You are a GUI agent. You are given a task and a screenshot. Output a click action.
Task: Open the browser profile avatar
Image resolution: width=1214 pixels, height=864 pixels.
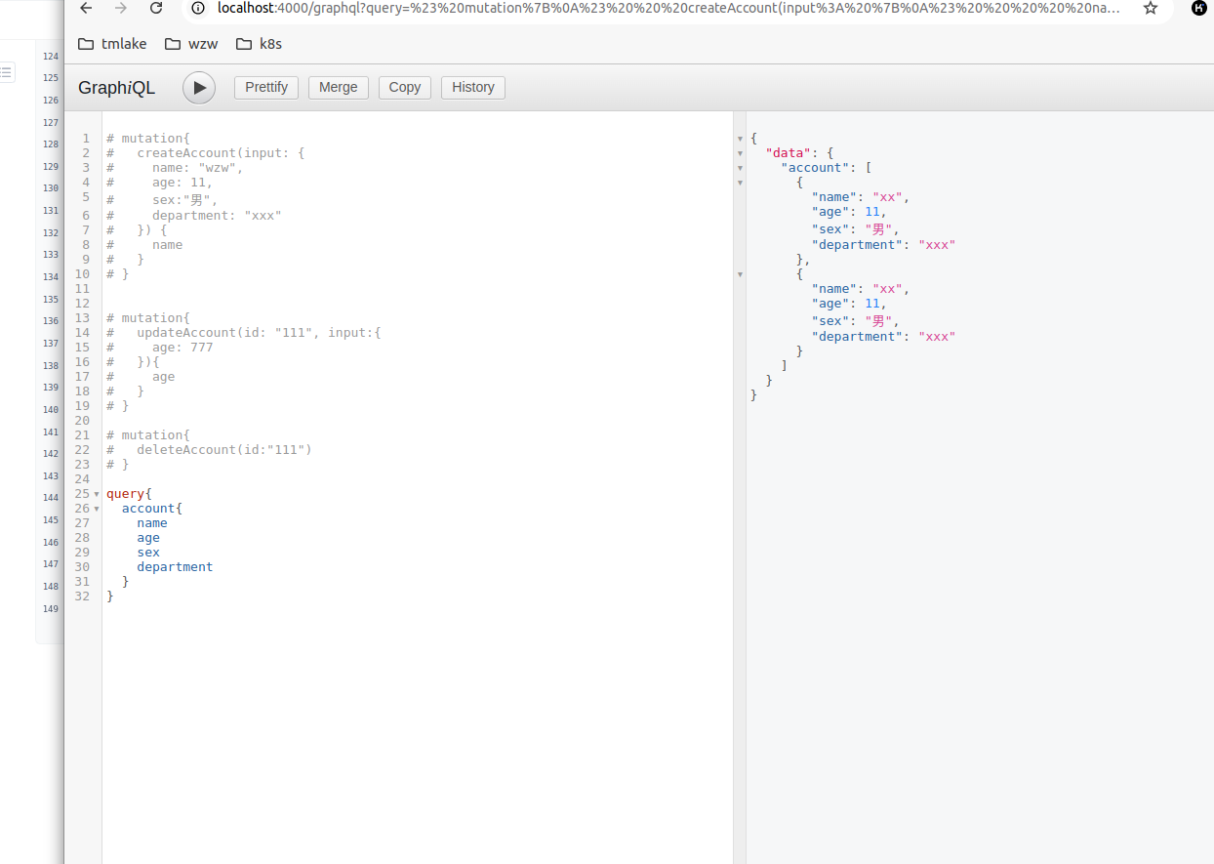[x=1198, y=9]
